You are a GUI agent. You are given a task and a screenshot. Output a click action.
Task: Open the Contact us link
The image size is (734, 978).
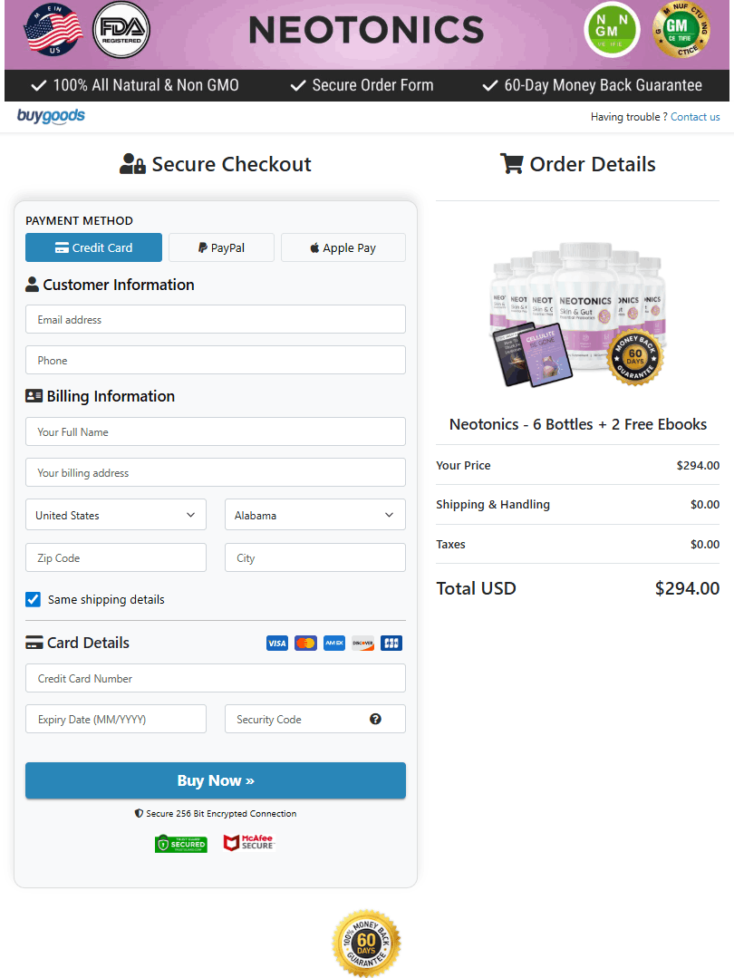(x=695, y=117)
